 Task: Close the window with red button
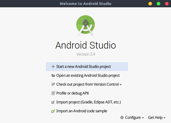pyautogui.click(x=167, y=4)
